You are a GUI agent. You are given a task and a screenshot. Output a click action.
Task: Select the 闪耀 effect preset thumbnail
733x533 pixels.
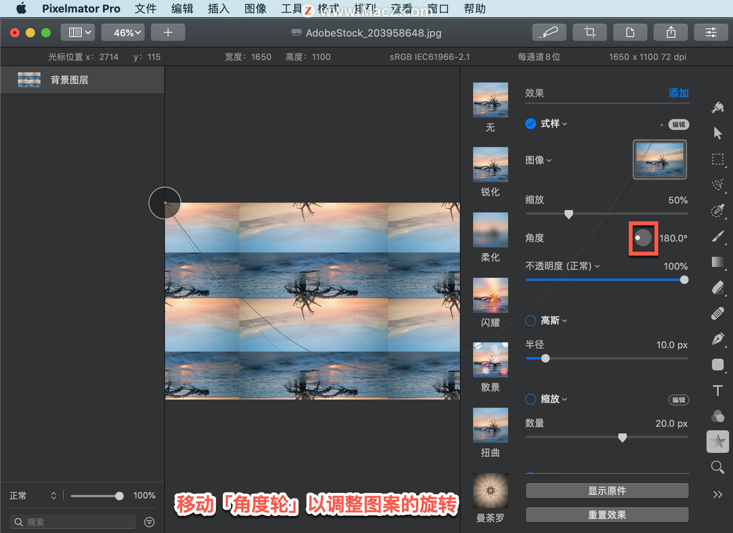pos(490,295)
